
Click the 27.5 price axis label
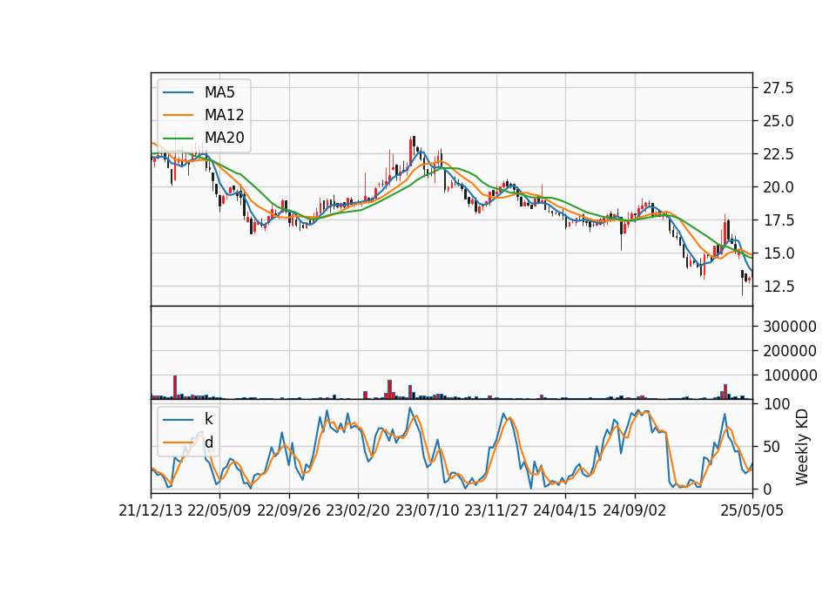pos(778,88)
